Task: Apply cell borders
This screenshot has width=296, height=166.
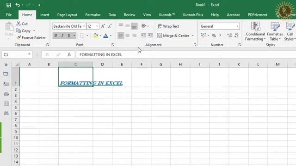Action: [x=82, y=36]
